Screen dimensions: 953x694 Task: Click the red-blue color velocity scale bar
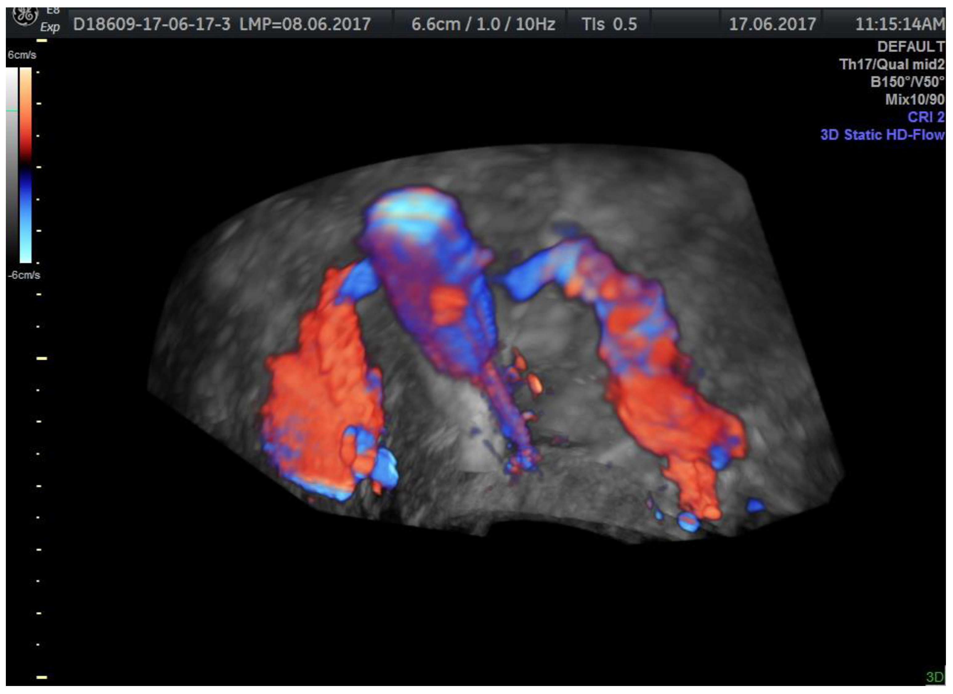pos(26,165)
